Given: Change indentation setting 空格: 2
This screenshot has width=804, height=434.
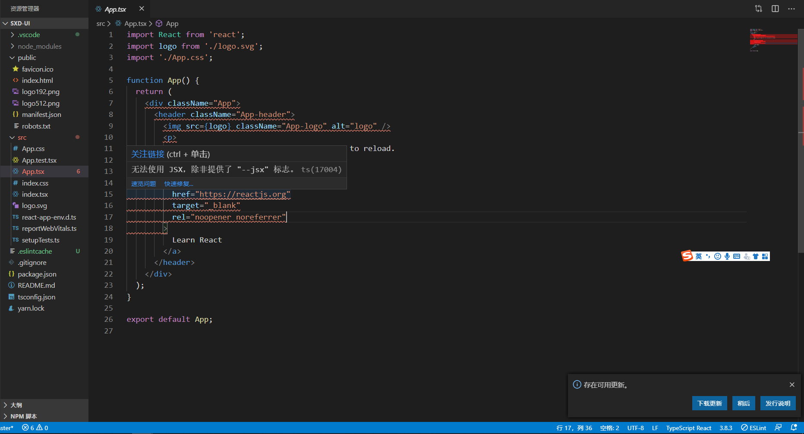Looking at the screenshot, I should pyautogui.click(x=609, y=428).
